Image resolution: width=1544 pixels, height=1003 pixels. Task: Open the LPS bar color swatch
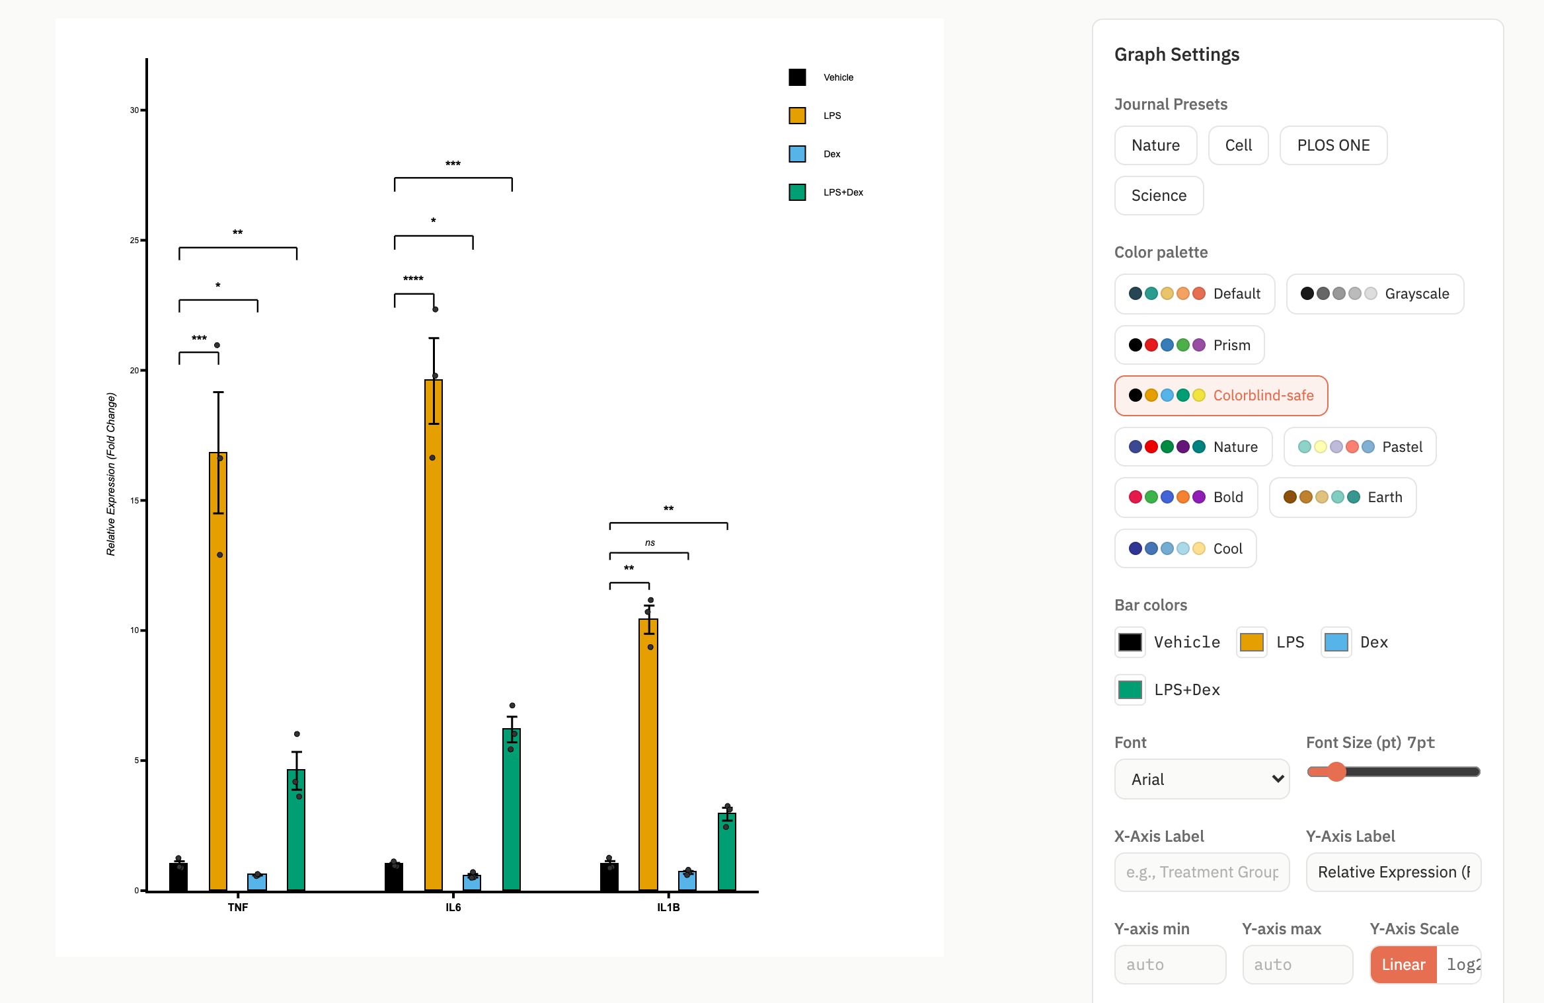1251,642
